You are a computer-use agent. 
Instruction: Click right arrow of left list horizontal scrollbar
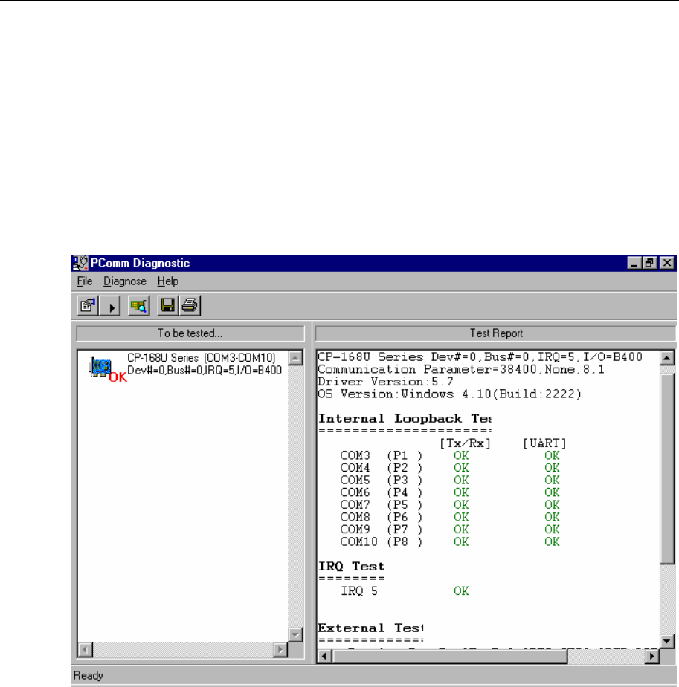[280, 649]
